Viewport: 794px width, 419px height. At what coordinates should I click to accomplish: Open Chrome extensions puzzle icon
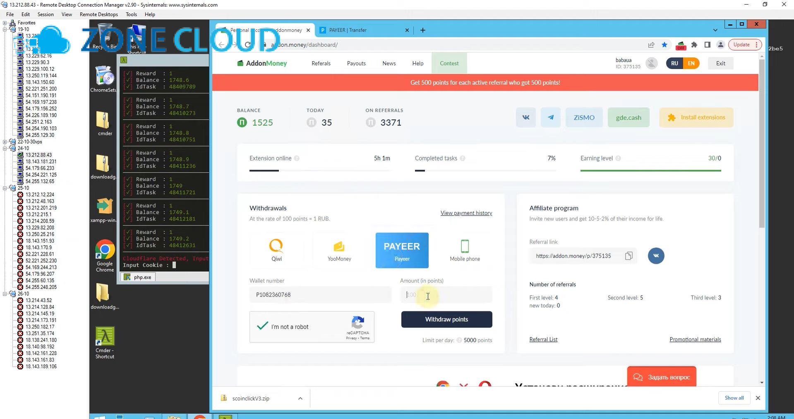(x=694, y=45)
